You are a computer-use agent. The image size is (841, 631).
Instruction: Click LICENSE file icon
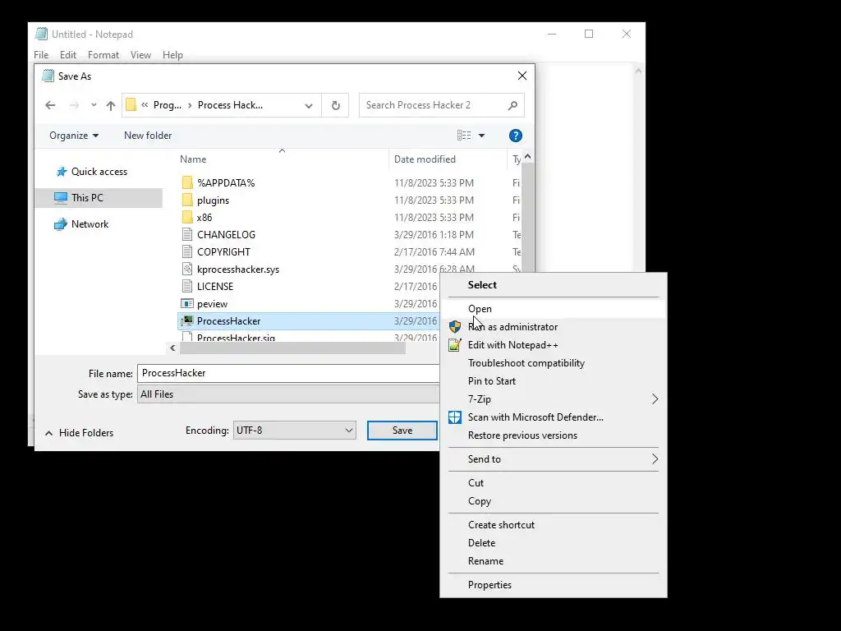[187, 287]
